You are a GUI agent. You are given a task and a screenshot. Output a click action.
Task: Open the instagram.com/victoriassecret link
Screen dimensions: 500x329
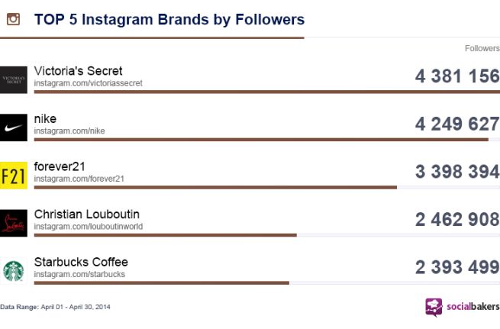[88, 83]
